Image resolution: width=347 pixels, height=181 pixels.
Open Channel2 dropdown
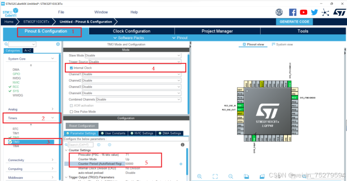(131, 81)
